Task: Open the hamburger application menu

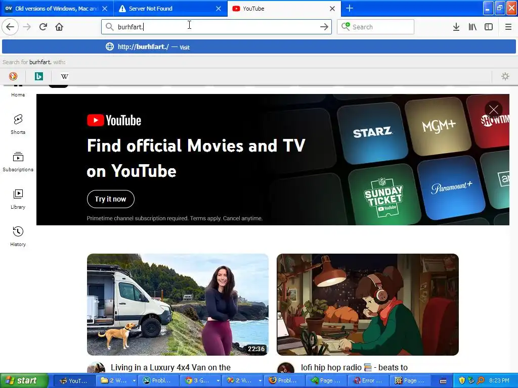Action: (x=508, y=27)
